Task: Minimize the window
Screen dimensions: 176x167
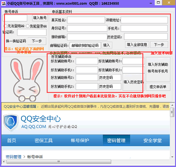Action: pyautogui.click(x=151, y=3)
